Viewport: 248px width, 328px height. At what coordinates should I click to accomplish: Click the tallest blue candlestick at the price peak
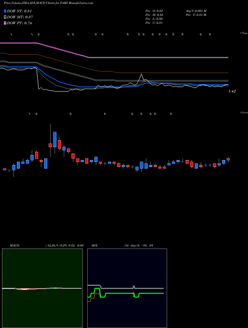click(55, 139)
